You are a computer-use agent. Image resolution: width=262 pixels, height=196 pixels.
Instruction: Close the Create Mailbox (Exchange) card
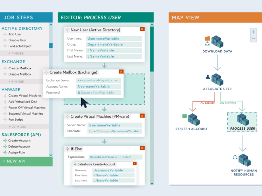pos(121,72)
